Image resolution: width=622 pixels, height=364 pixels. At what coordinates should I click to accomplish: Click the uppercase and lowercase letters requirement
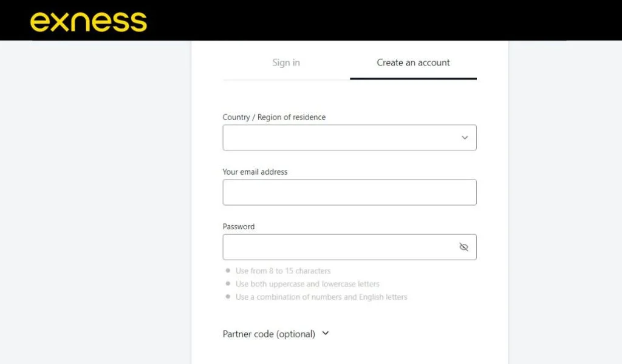coord(307,284)
